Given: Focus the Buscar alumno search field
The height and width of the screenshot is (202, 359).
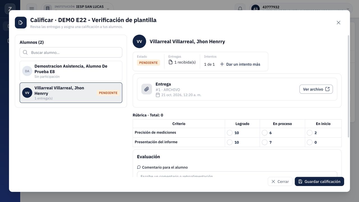Looking at the screenshot, I should coord(71,52).
